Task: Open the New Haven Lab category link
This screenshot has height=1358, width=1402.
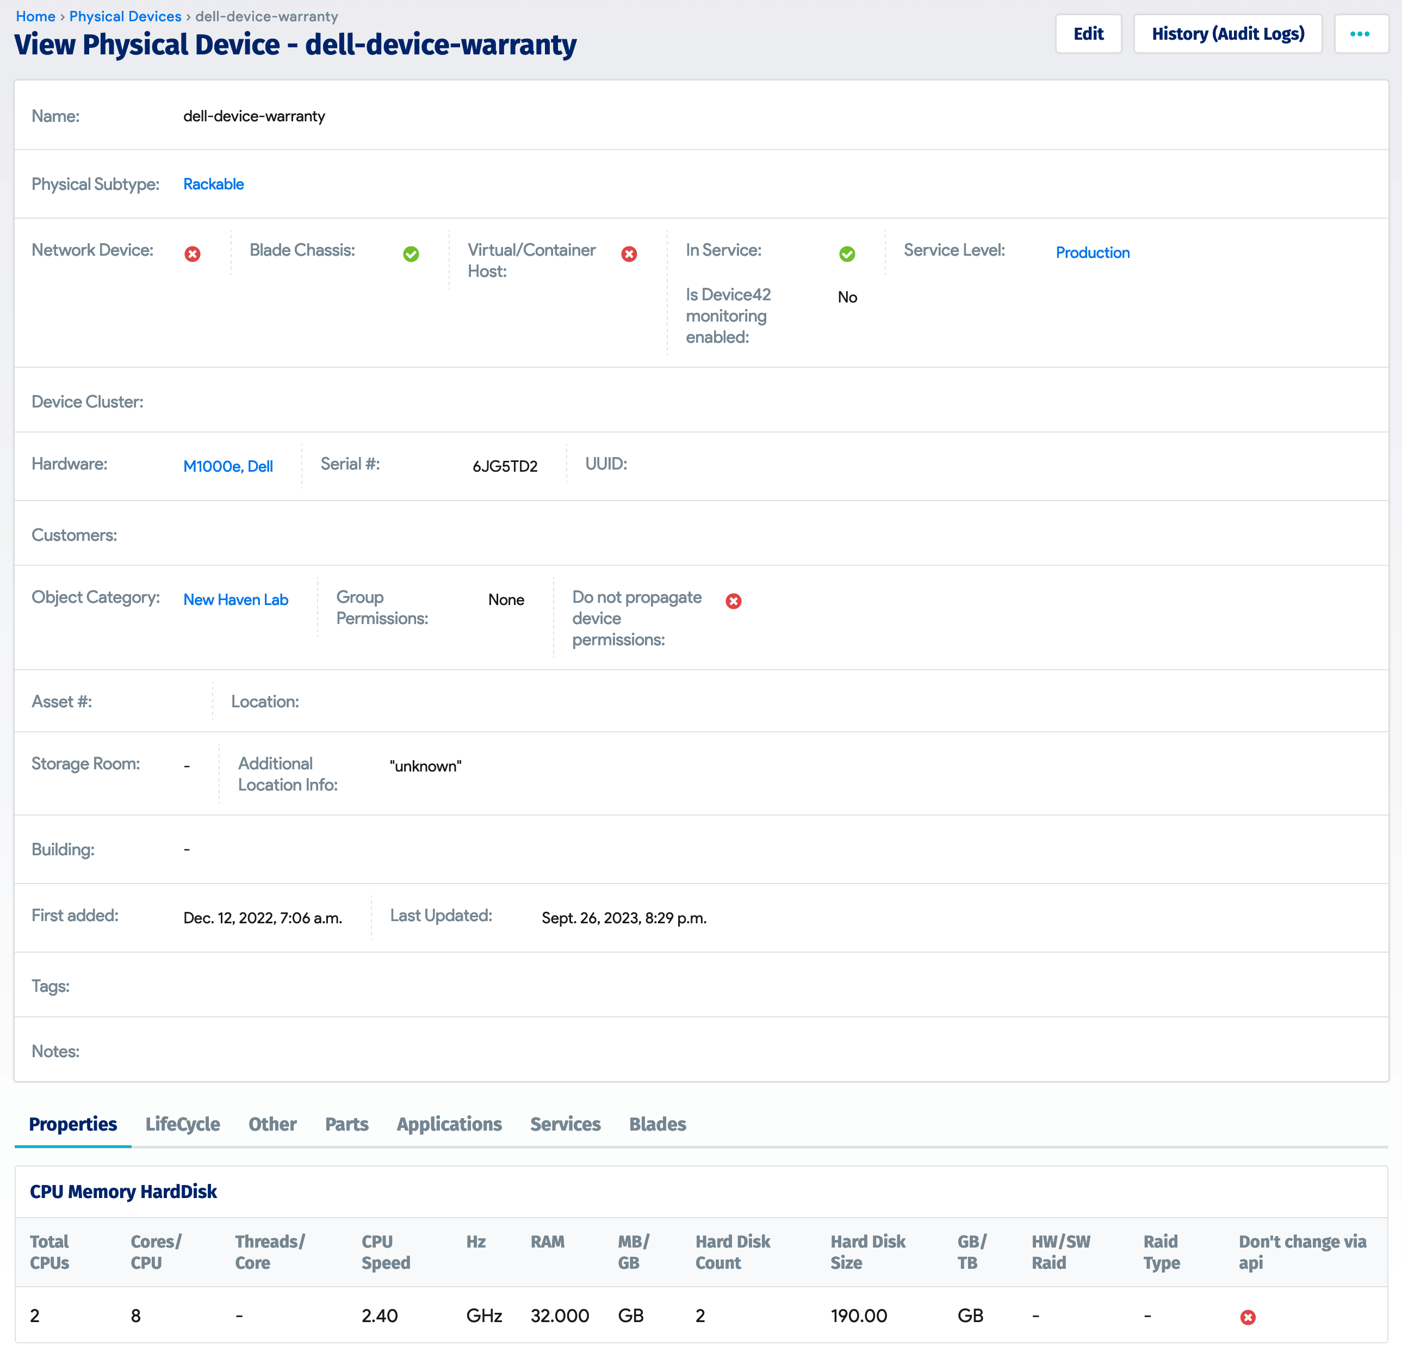Action: pos(235,600)
